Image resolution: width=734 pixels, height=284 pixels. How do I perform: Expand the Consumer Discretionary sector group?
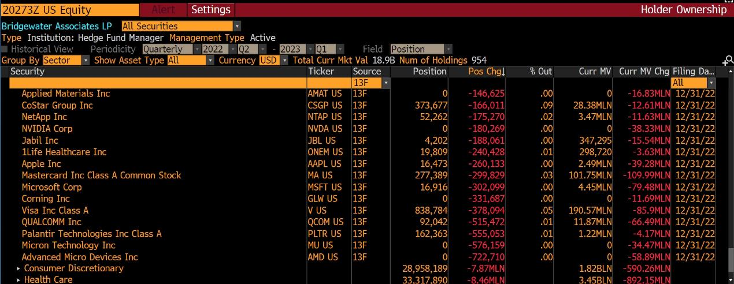pyautogui.click(x=18, y=268)
